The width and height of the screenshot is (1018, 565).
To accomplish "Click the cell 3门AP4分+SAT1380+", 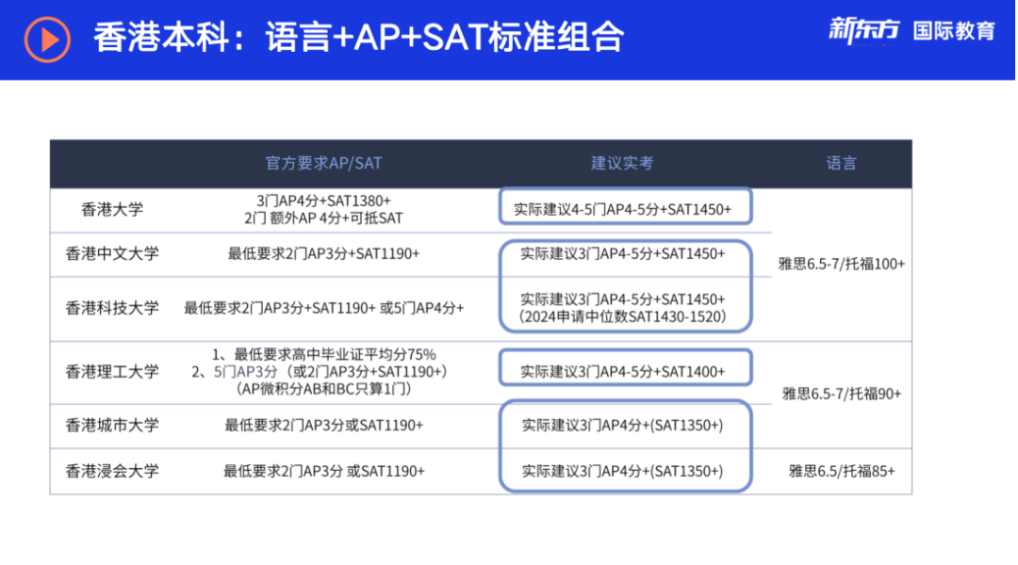I will 323,202.
